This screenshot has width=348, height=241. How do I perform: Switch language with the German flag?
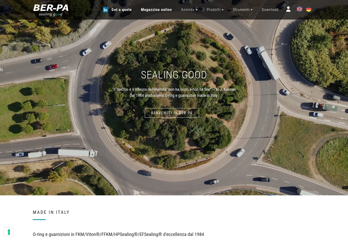tap(309, 9)
